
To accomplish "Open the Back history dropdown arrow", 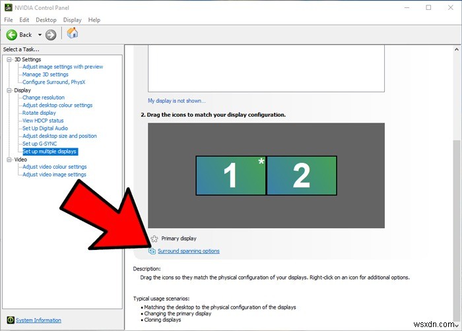I will click(40, 35).
